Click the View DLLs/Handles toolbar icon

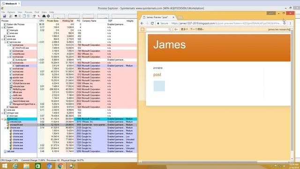click(28, 16)
